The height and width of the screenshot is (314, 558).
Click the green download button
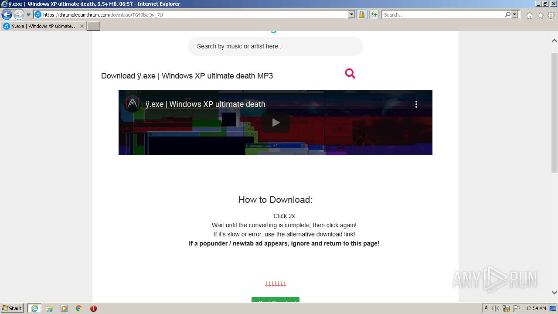point(276,299)
